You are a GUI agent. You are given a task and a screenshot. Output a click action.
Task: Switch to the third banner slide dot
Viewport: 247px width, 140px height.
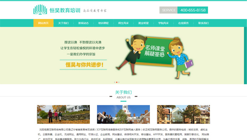coord(119,82)
